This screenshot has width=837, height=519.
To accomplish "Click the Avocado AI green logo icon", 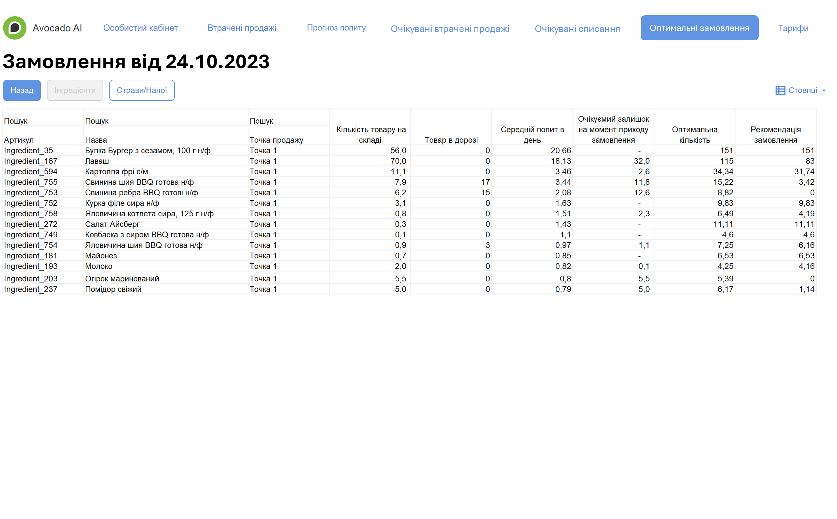I will (x=15, y=28).
